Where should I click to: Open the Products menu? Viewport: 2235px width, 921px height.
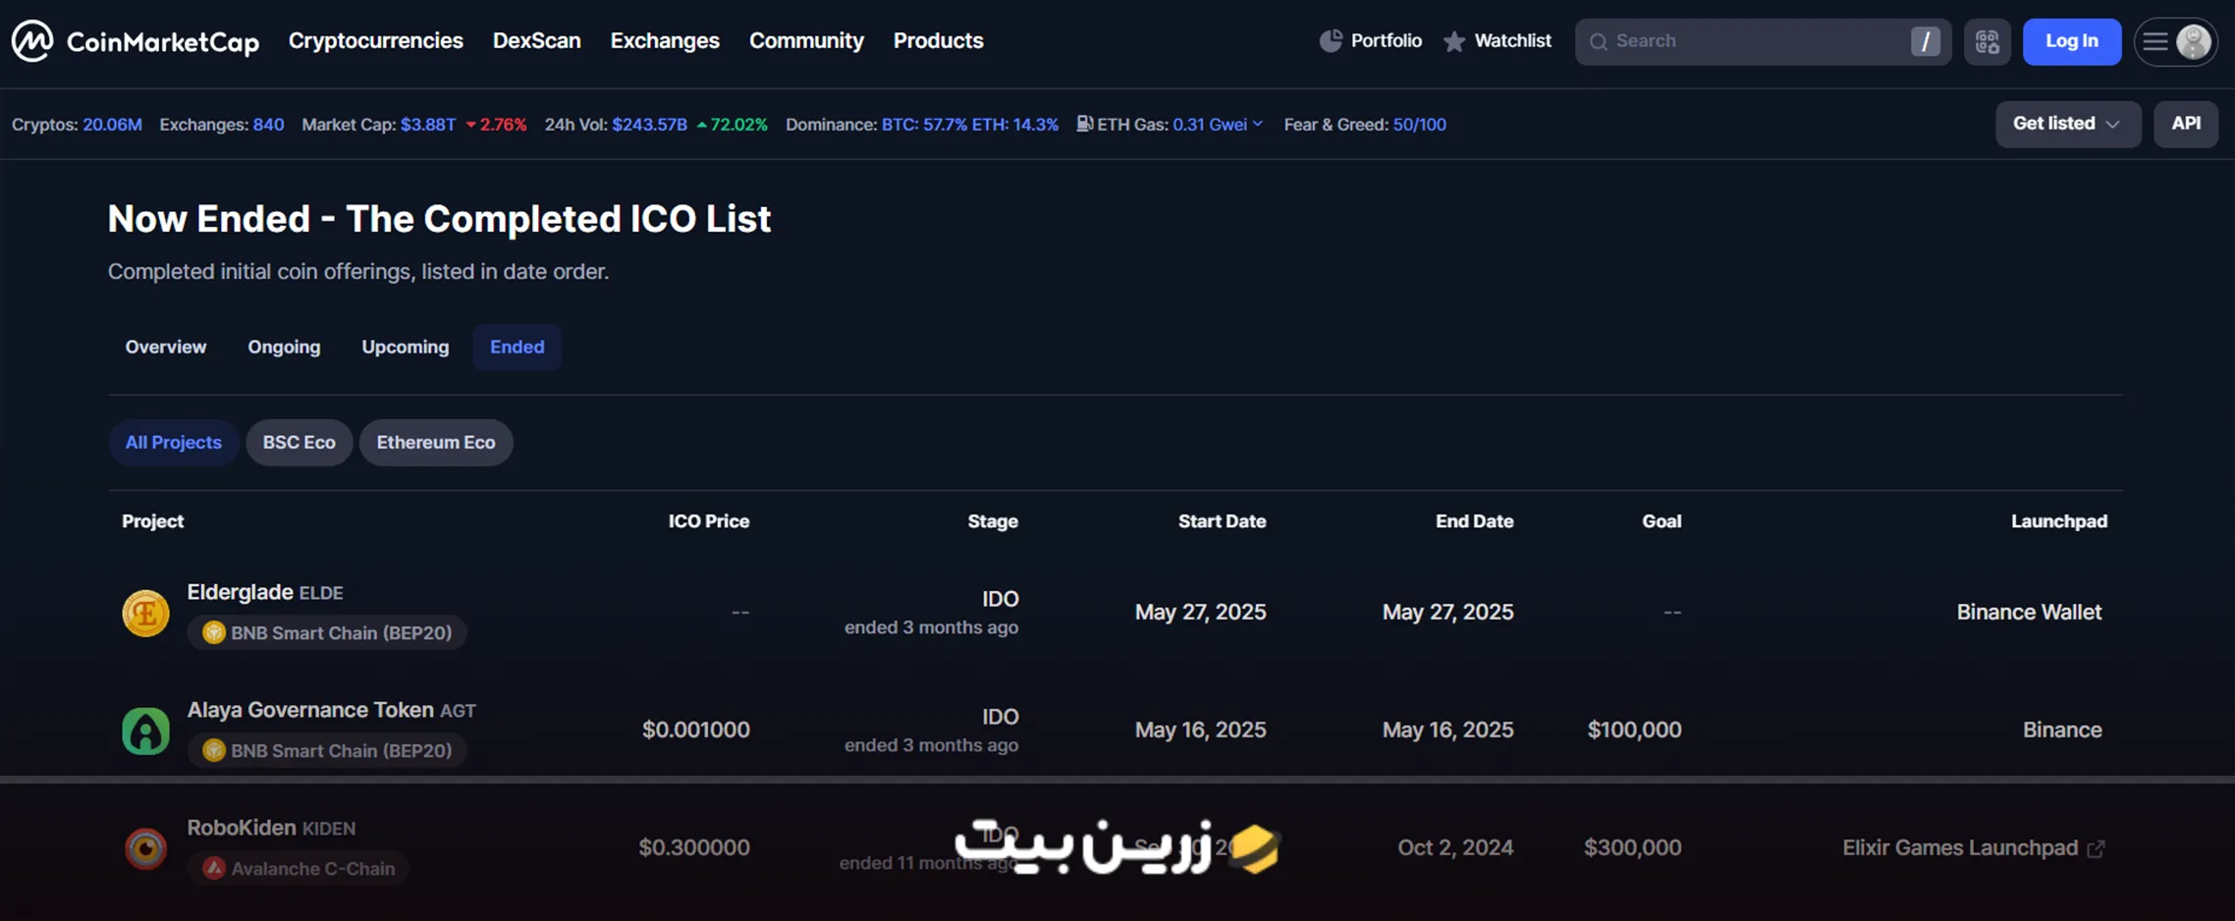(x=938, y=40)
